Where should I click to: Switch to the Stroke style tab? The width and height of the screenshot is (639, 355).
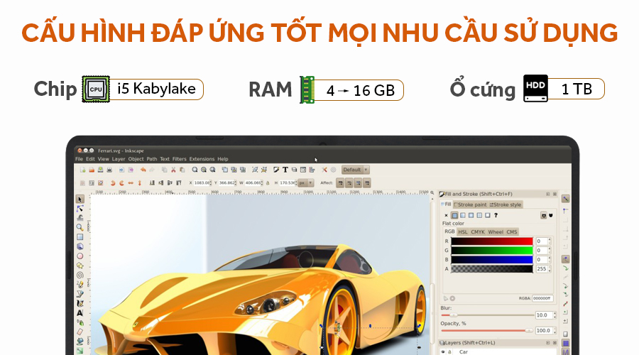506,204
